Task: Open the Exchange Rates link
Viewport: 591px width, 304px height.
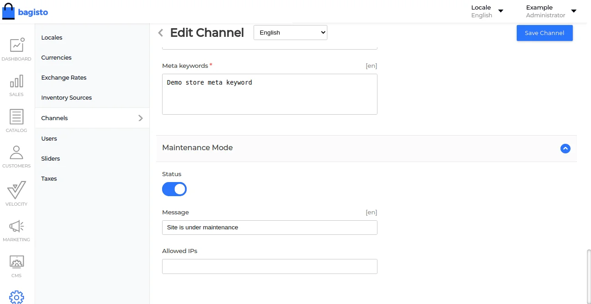Action: pyautogui.click(x=64, y=78)
